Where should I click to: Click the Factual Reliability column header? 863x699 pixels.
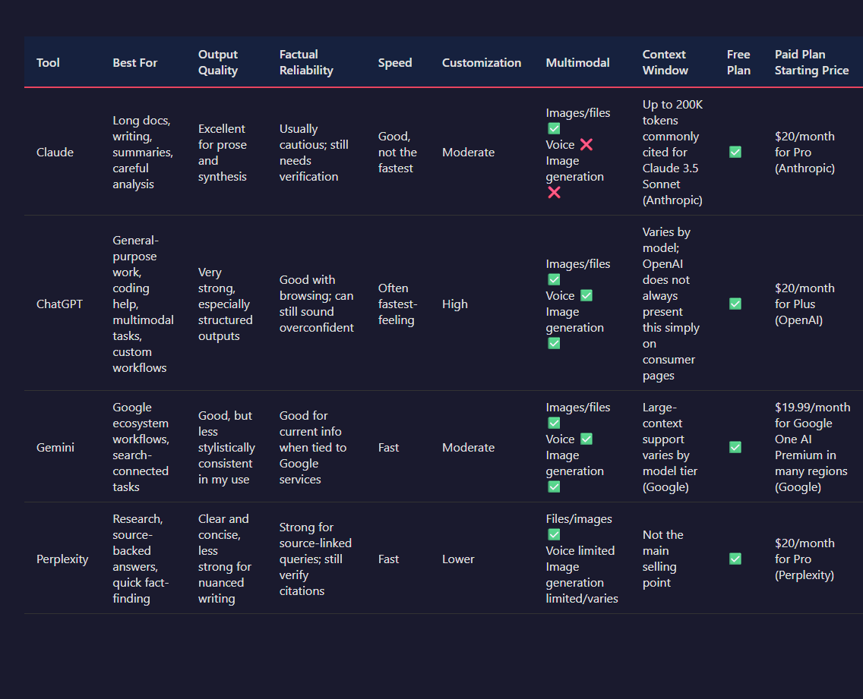point(305,62)
